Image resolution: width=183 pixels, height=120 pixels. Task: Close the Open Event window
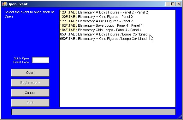179,4
